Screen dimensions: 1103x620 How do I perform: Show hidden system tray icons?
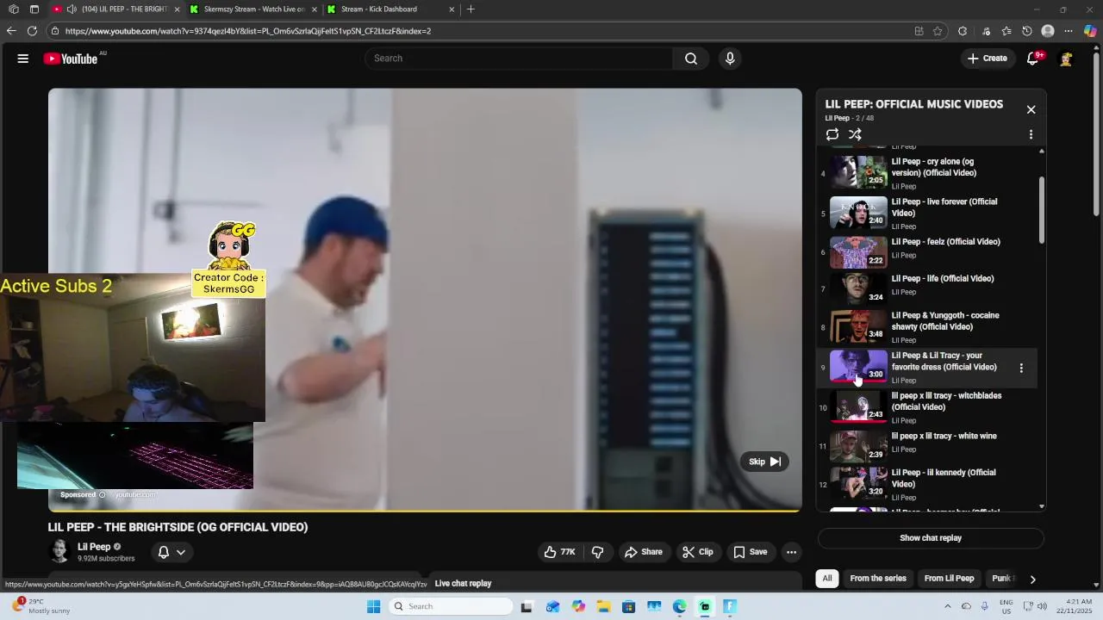pyautogui.click(x=947, y=606)
